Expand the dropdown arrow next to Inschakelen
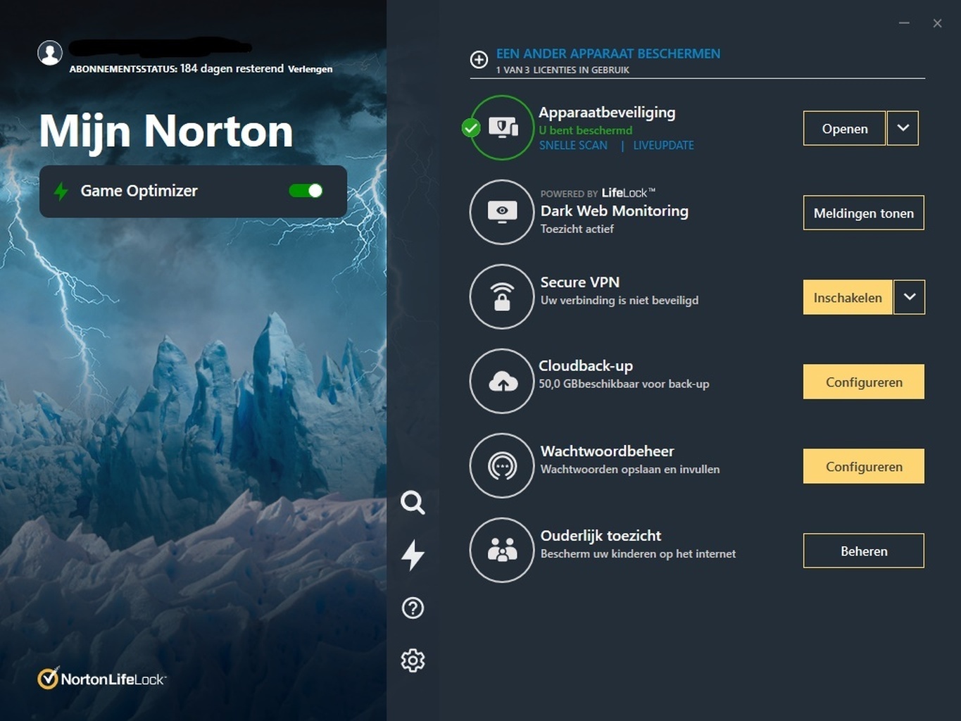 909,297
